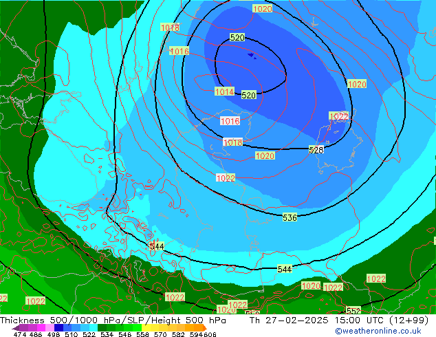This screenshot has width=436, height=337.
Task: Click legend value 570
Action: pyautogui.click(x=160, y=334)
